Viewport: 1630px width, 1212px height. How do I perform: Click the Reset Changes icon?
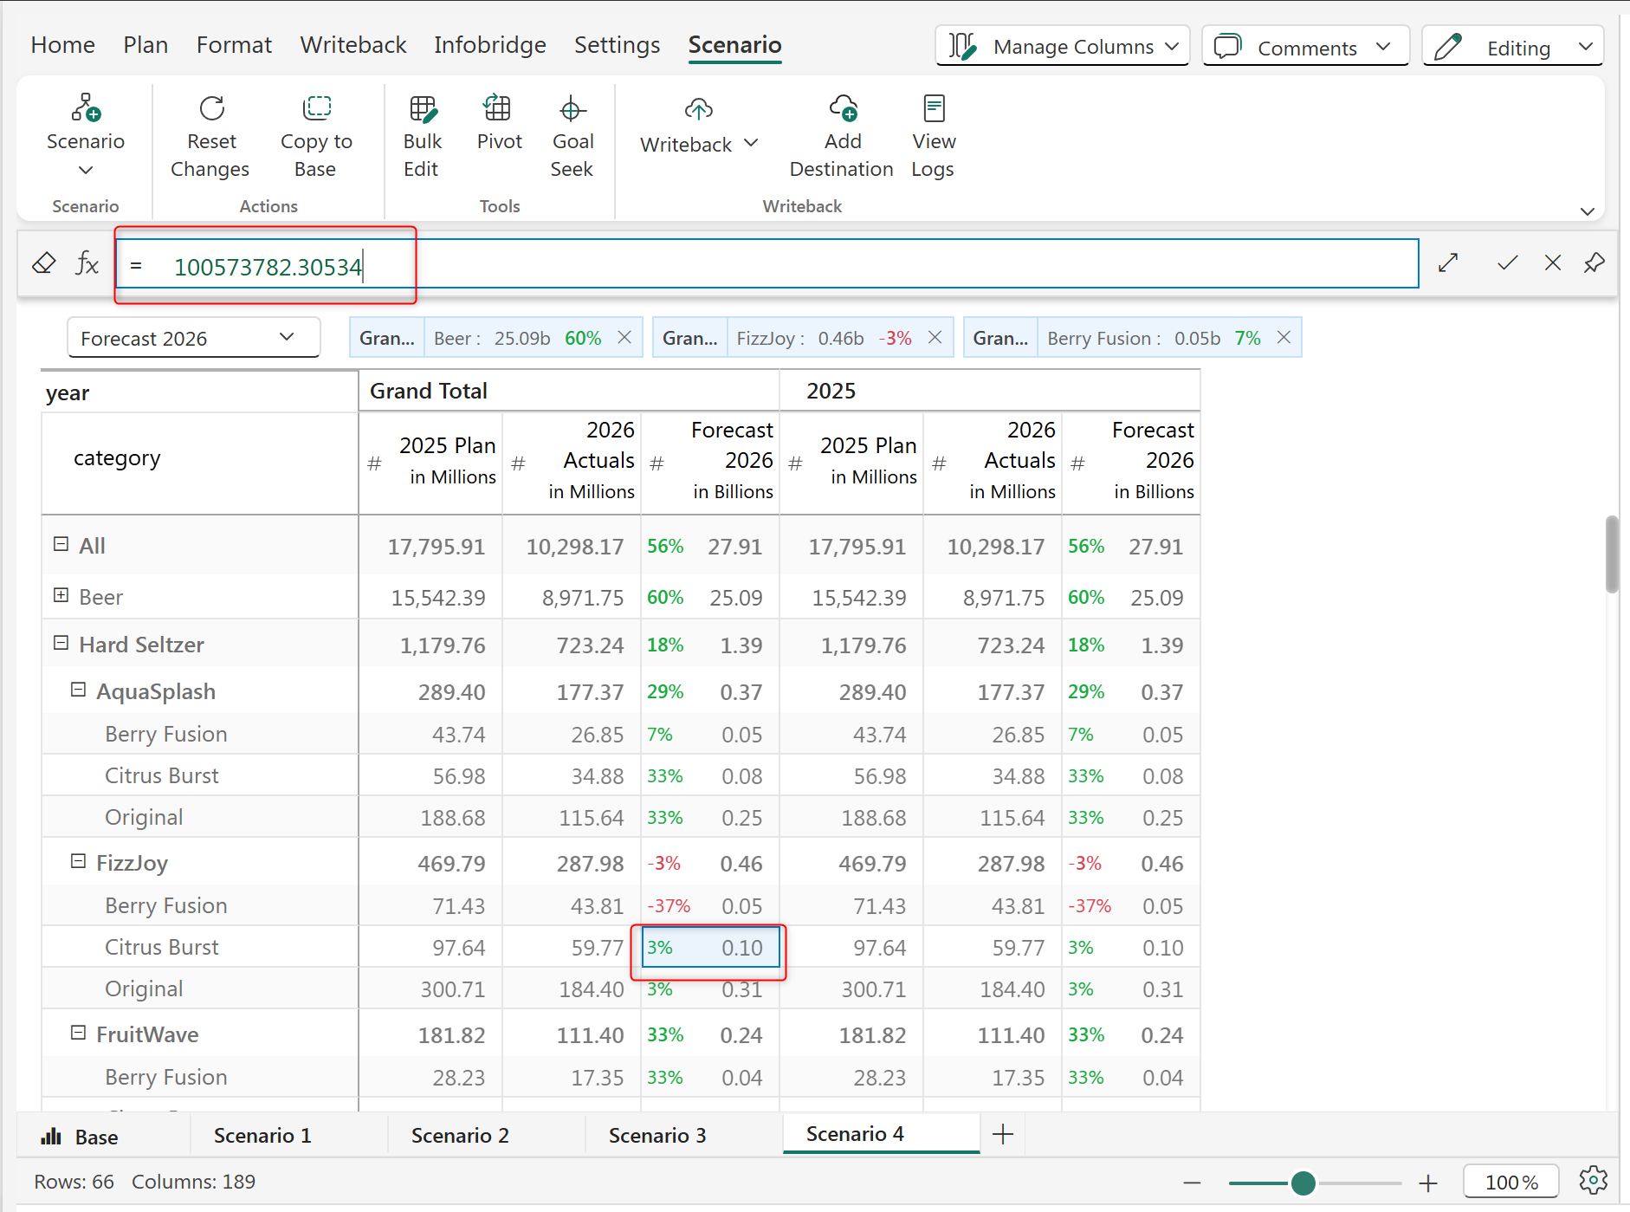pos(211,109)
